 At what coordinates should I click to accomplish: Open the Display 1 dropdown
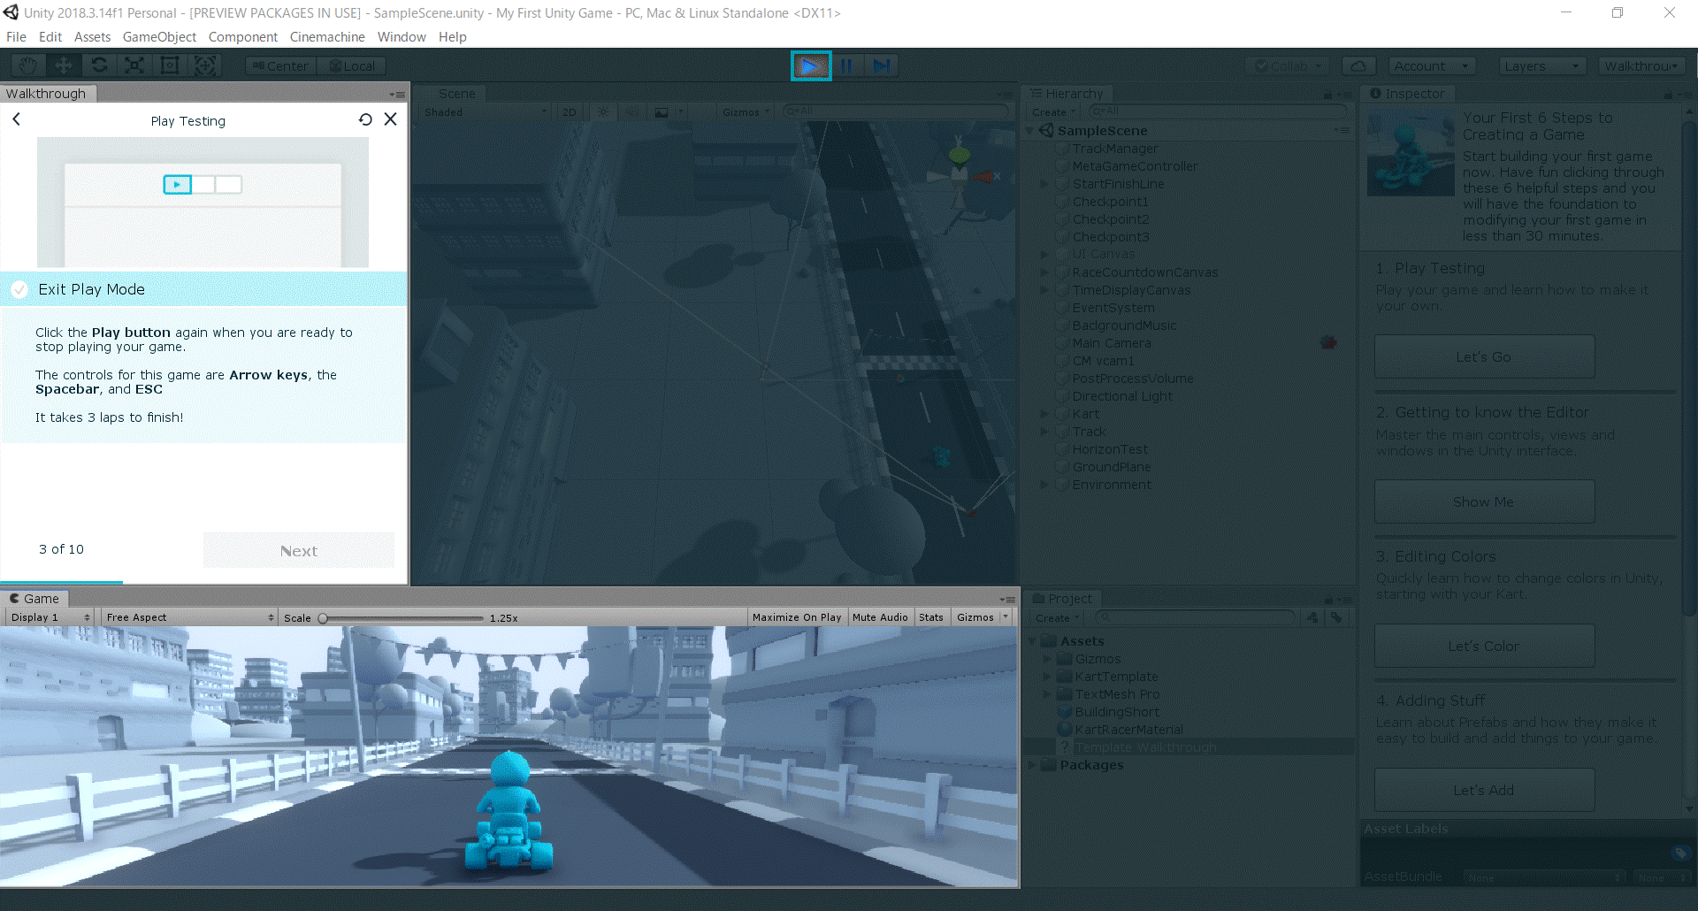50,617
